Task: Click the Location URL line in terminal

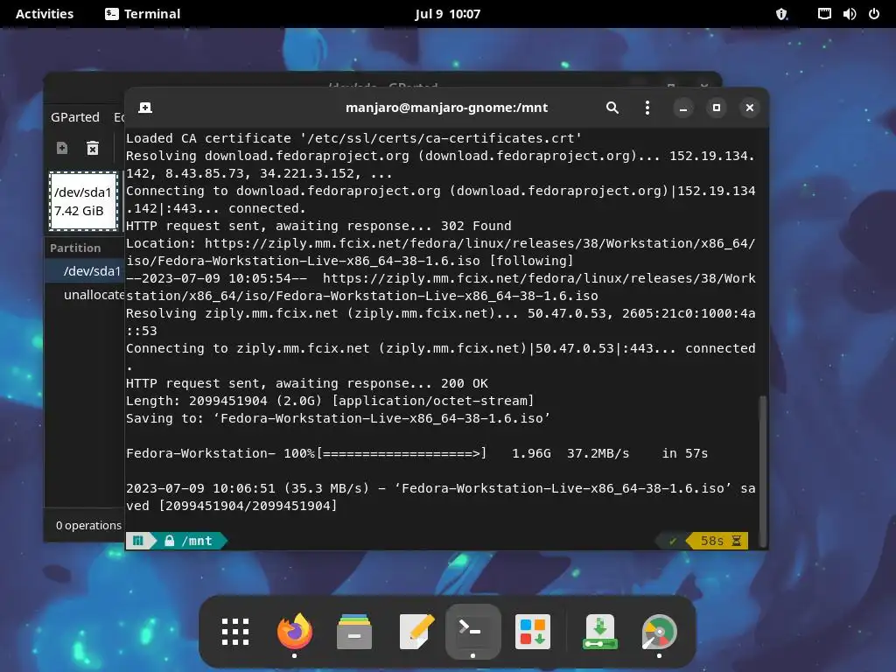Action: (441, 252)
